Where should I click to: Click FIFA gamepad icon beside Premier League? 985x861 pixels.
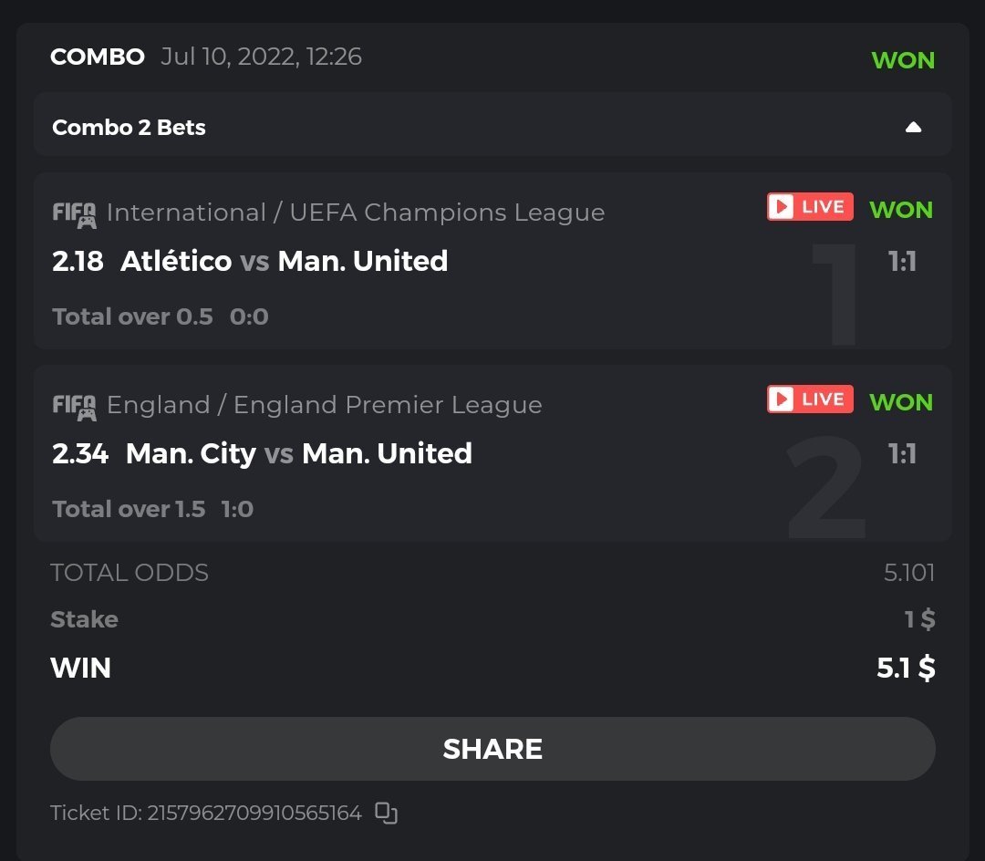(74, 407)
